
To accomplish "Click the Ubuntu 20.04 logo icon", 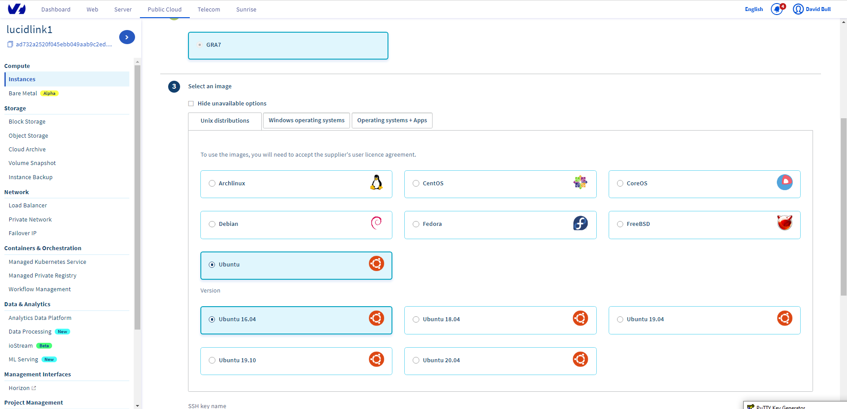I will [580, 359].
